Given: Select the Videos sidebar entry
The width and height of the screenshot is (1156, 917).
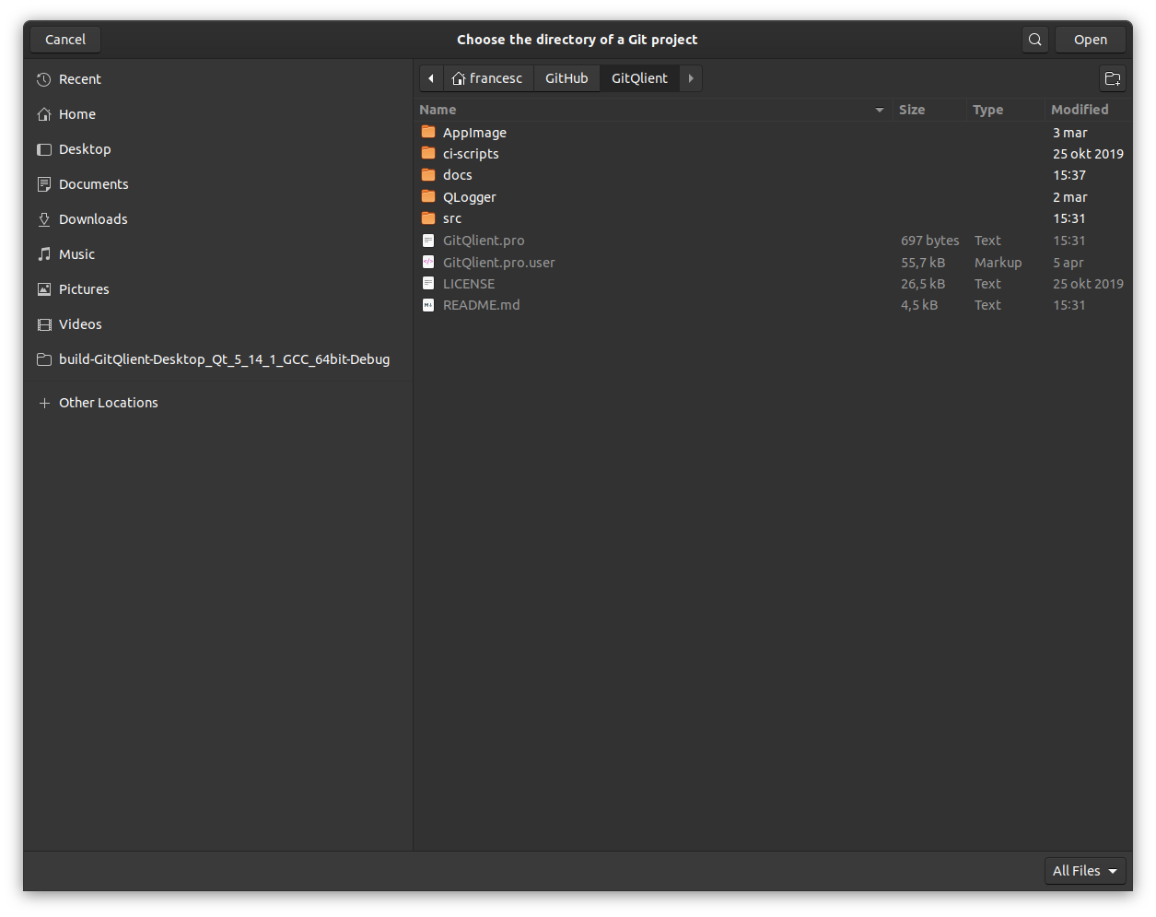Looking at the screenshot, I should point(79,324).
